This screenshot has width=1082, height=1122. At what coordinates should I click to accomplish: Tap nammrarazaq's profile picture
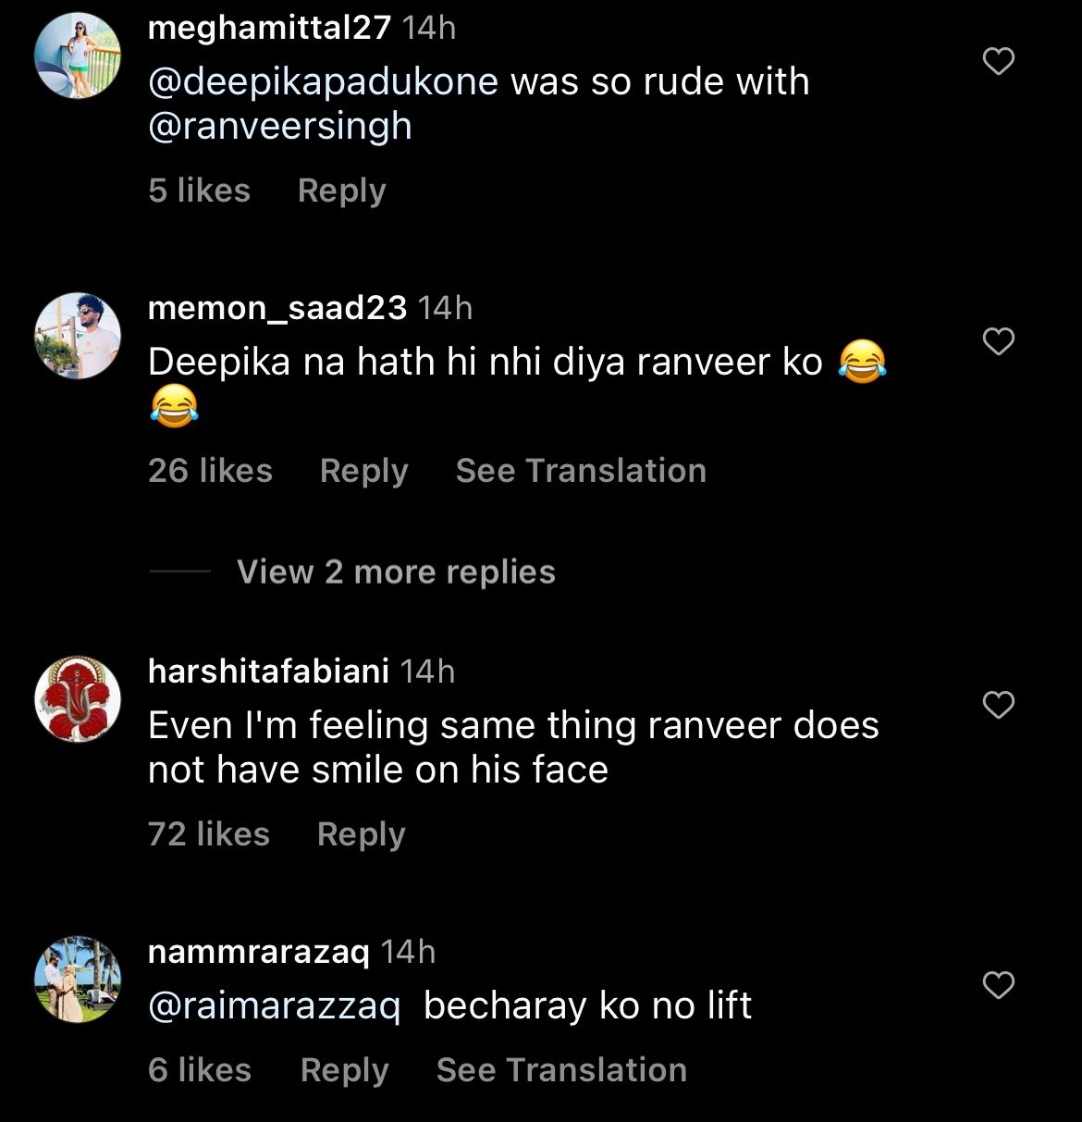coord(78,980)
